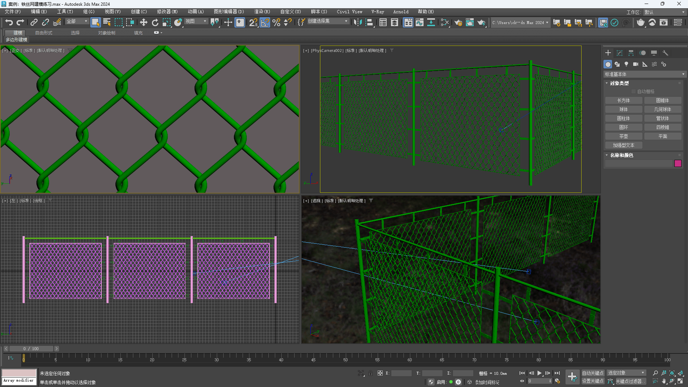This screenshot has height=387, width=688.
Task: Select the Rotate tool icon
Action: pos(155,23)
